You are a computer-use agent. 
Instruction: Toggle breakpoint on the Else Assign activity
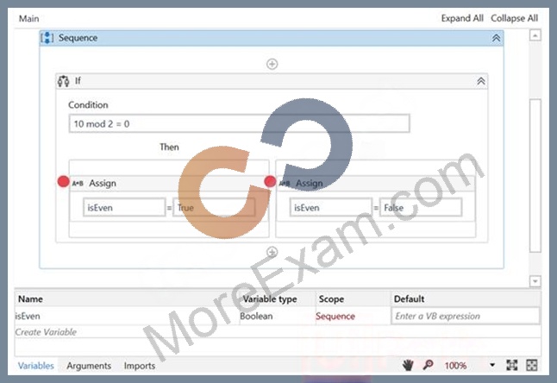tap(270, 181)
